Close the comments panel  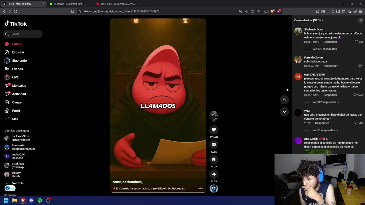click(361, 20)
